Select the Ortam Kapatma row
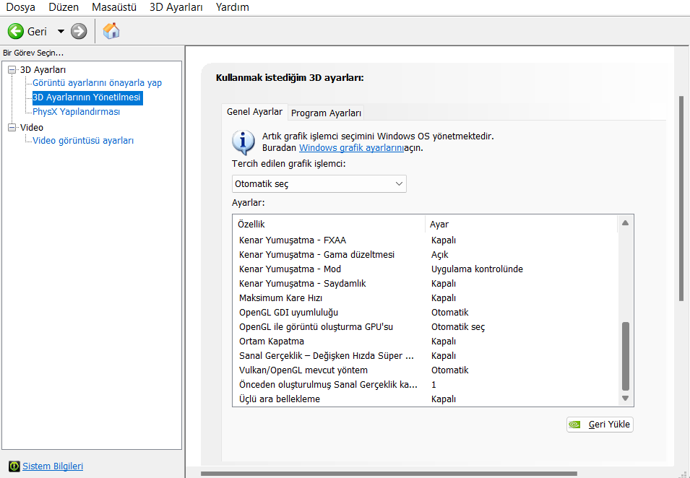This screenshot has height=478, width=690. click(425, 342)
